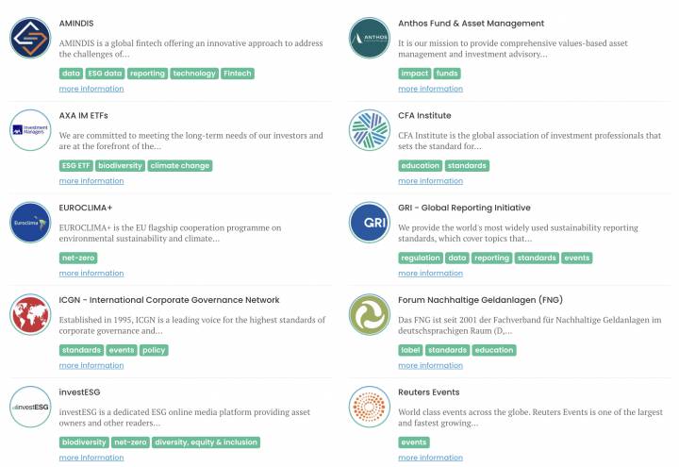The height and width of the screenshot is (467, 679).
Task: Open the Euroclima logo icon
Action: click(30, 223)
